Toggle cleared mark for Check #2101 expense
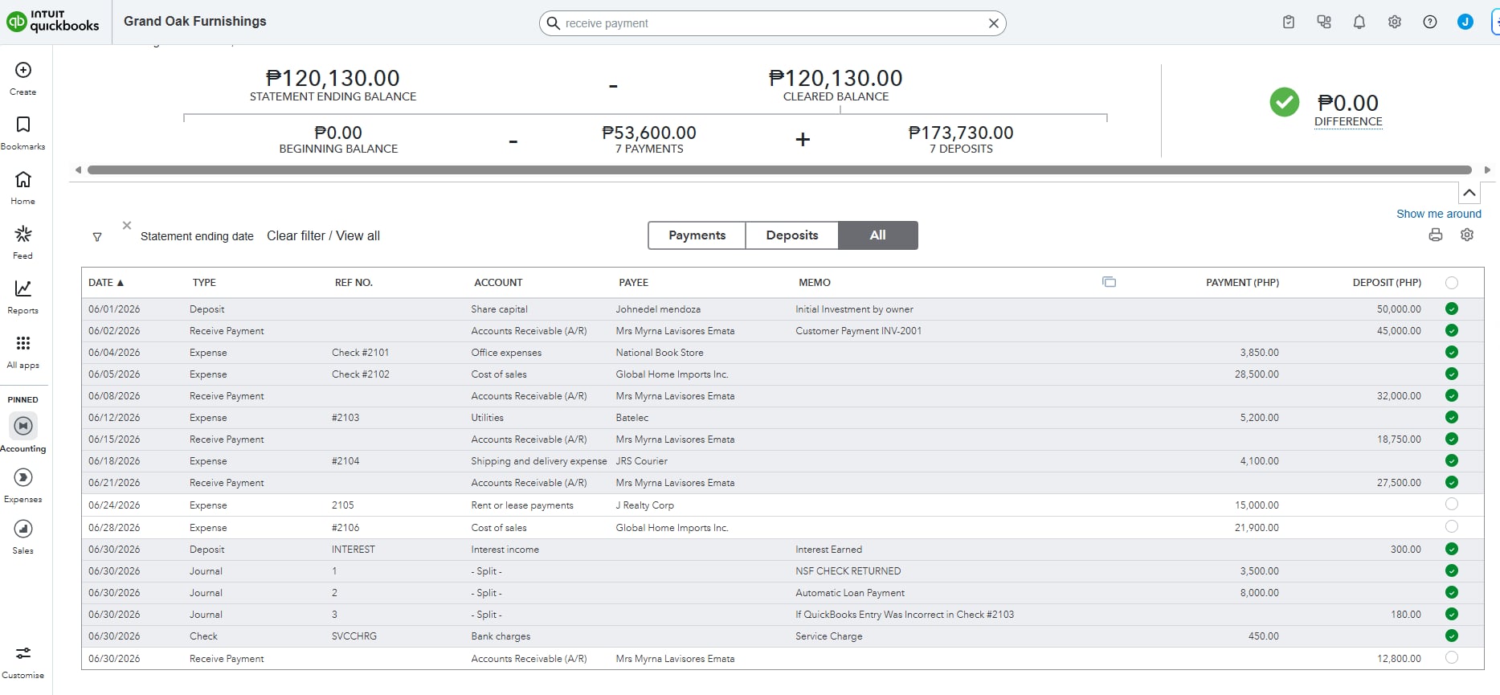This screenshot has height=695, width=1500. pos(1451,352)
